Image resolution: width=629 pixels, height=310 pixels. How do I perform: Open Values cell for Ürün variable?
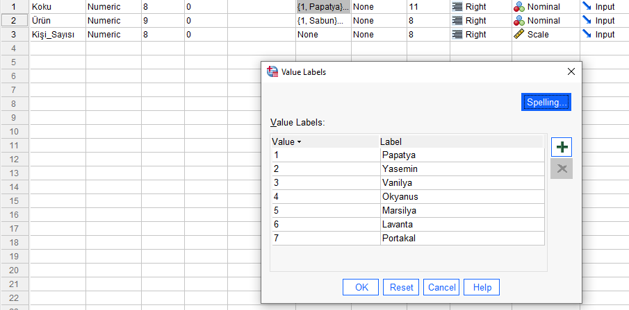click(322, 21)
